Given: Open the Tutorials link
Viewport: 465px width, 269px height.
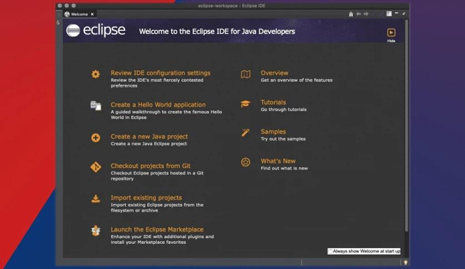Looking at the screenshot, I should 273,102.
